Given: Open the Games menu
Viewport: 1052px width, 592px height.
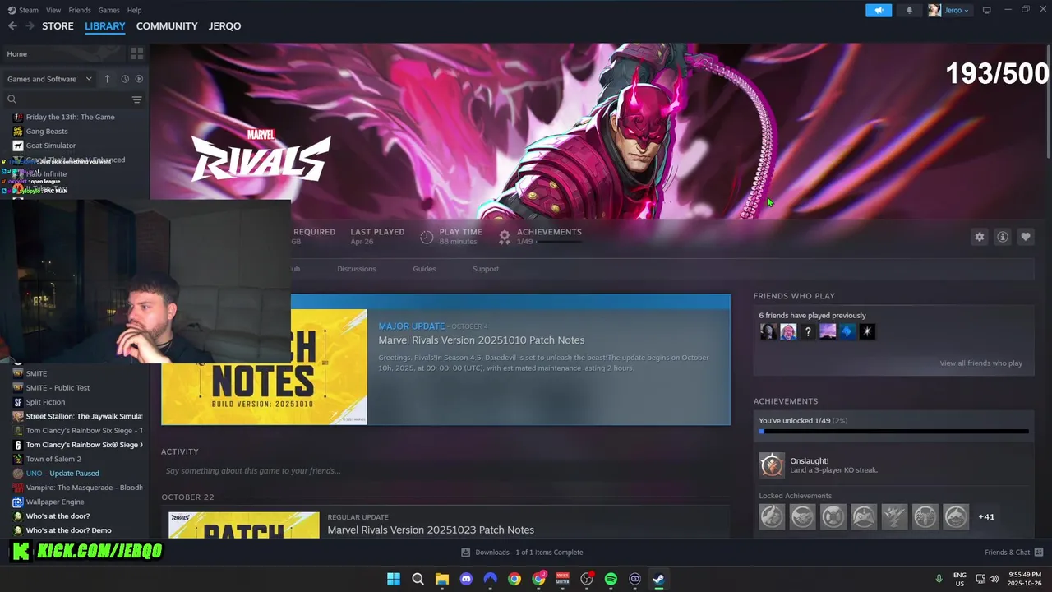Looking at the screenshot, I should [108, 10].
